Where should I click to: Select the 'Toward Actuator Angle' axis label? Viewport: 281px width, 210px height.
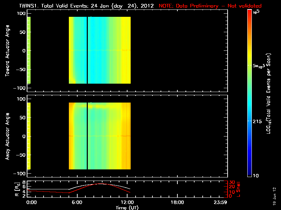7,51
